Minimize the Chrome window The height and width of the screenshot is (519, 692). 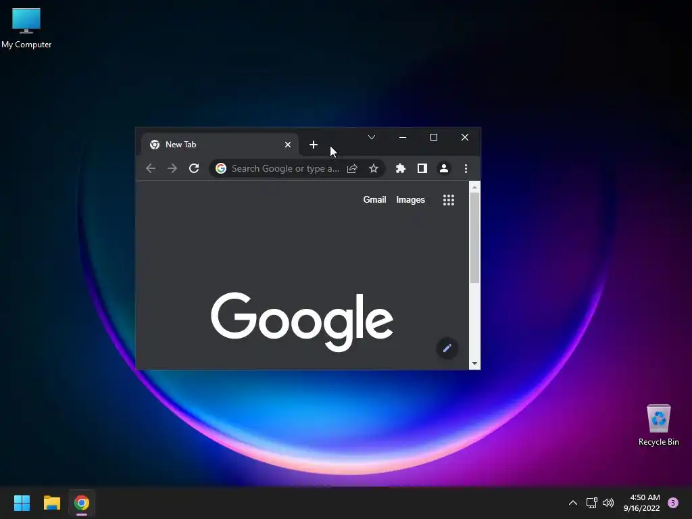tap(403, 137)
